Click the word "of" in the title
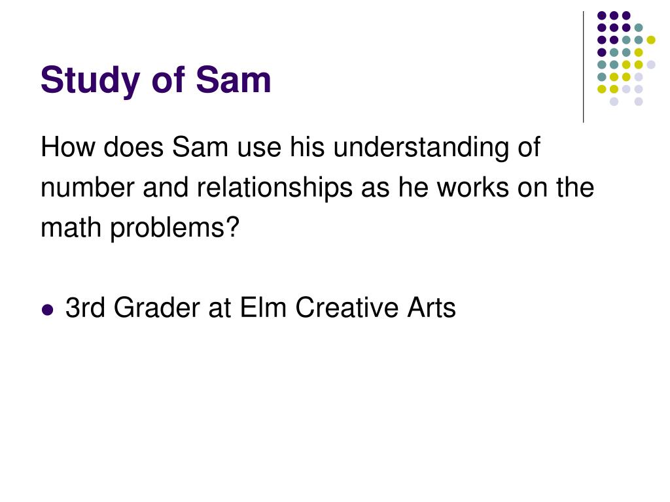 pyautogui.click(x=167, y=80)
